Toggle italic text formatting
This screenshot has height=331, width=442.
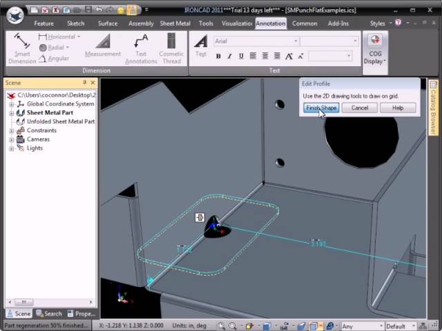(x=229, y=57)
